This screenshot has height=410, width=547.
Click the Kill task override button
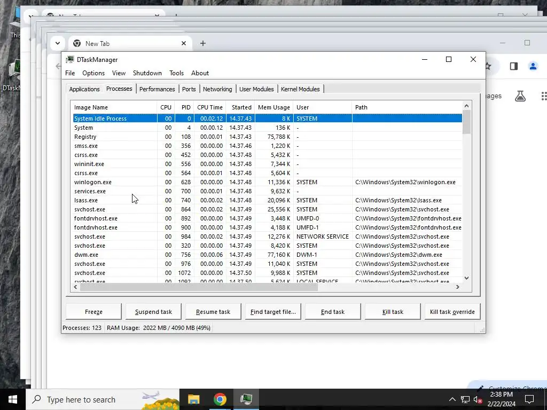pyautogui.click(x=452, y=312)
